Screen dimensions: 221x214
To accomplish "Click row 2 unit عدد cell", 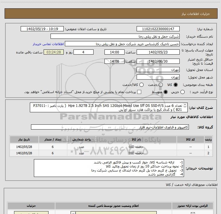I will (x=82, y=153).
